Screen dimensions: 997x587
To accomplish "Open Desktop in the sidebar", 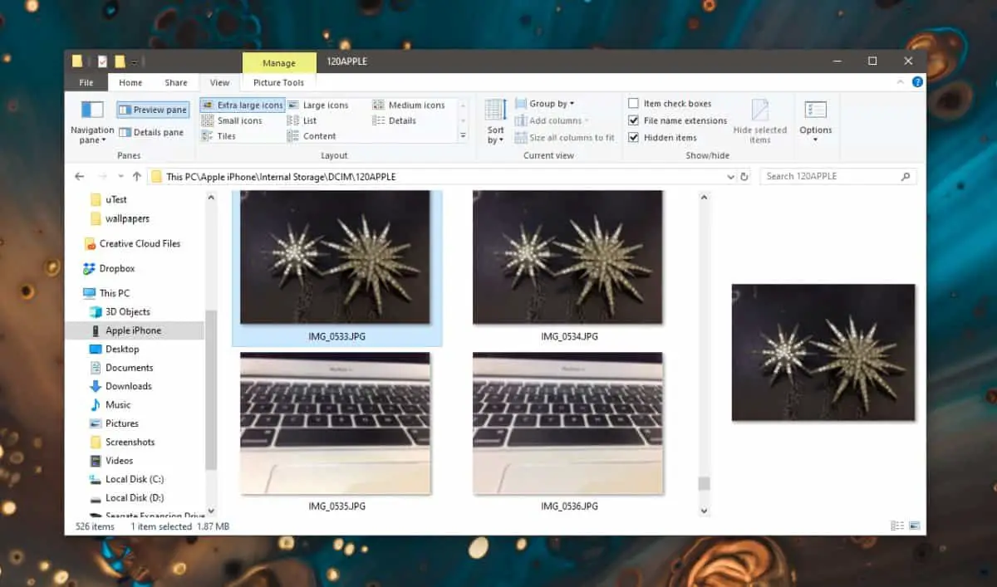I will pyautogui.click(x=114, y=350).
